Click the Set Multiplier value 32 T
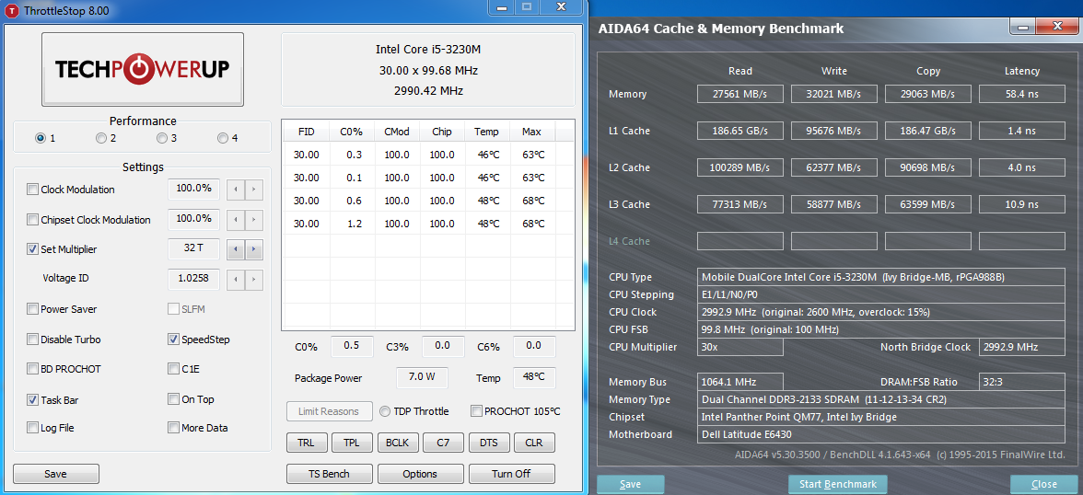 (194, 248)
